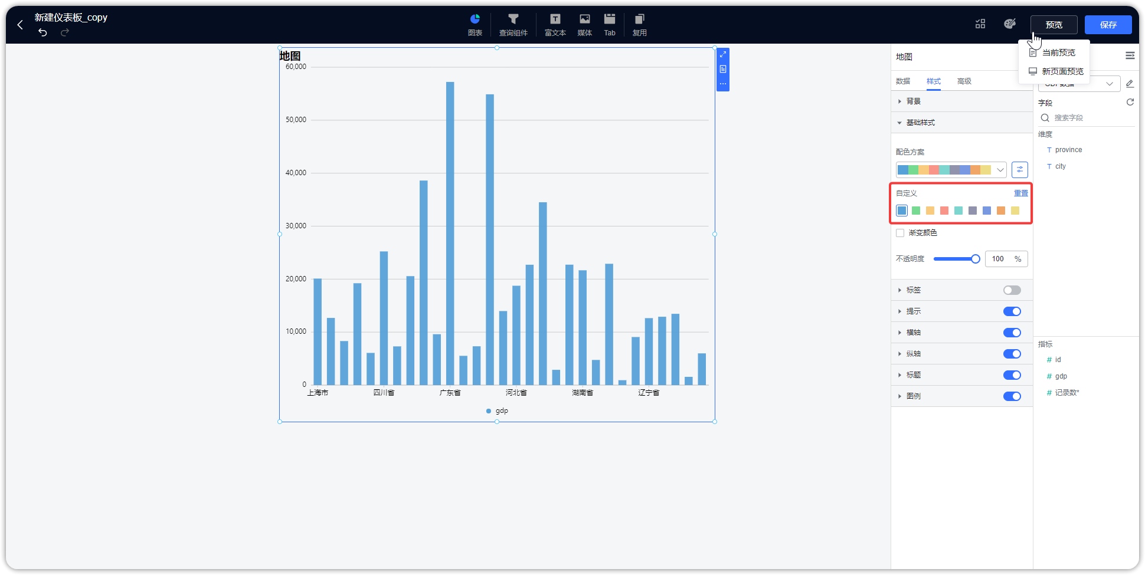Turn off the 横轴 x-axis switch
1145x575 pixels.
(1012, 333)
